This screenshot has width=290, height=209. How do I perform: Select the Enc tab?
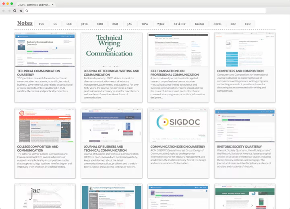tap(233, 24)
